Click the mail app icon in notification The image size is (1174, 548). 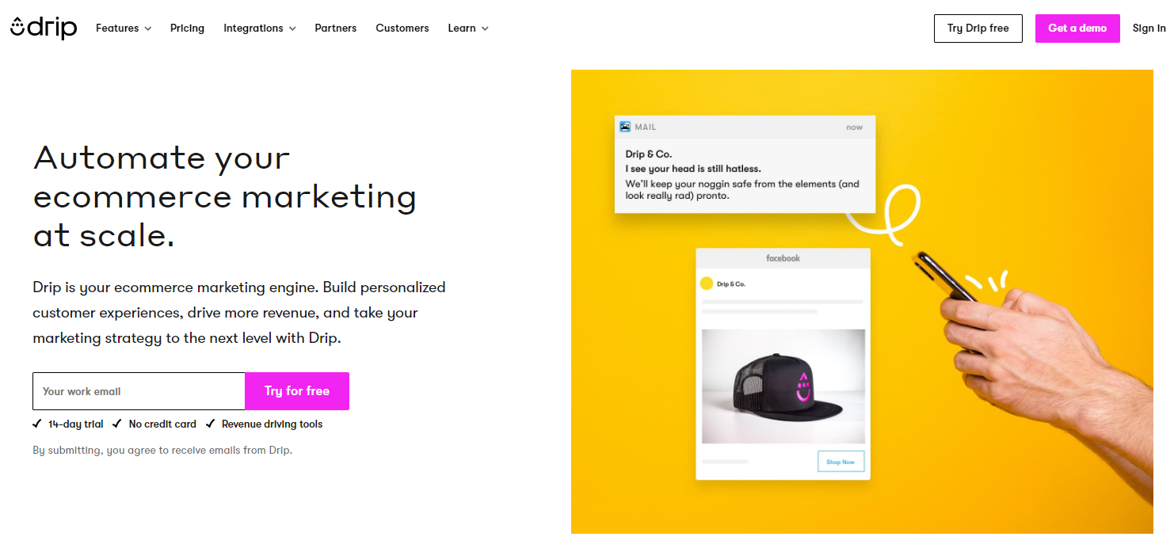(x=625, y=127)
